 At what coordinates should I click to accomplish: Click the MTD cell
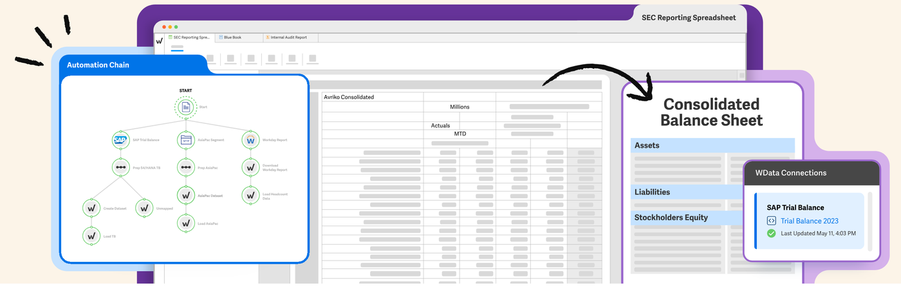click(x=460, y=134)
